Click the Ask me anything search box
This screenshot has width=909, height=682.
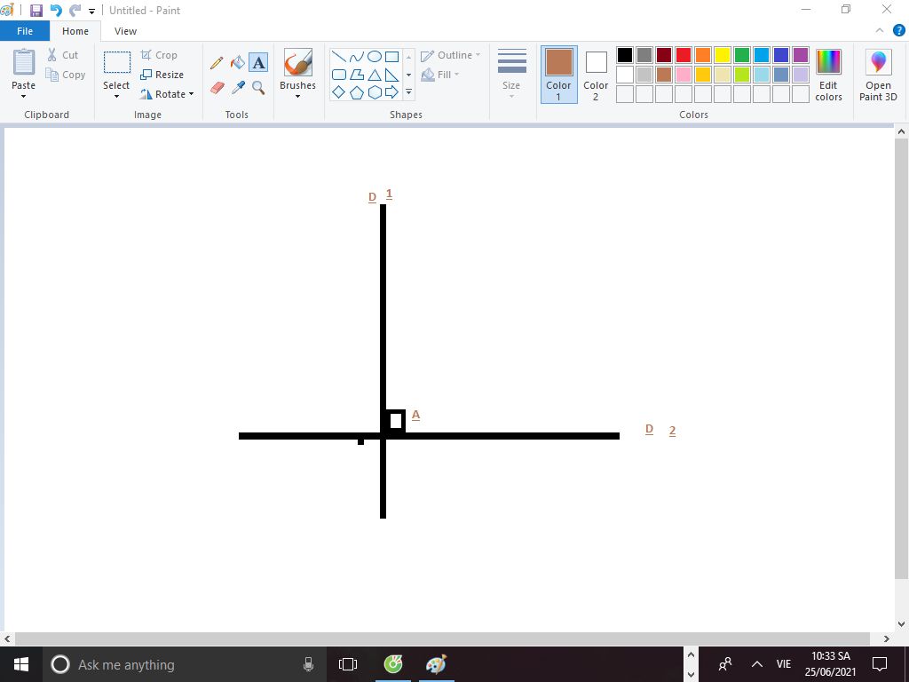[x=184, y=664]
